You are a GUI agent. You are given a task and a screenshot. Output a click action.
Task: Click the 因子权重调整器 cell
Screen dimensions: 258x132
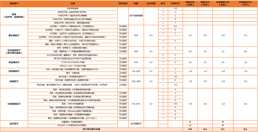pos(136,16)
